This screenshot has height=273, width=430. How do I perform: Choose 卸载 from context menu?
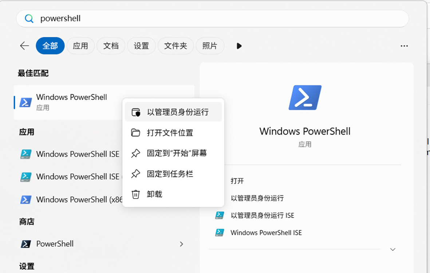tap(173, 194)
